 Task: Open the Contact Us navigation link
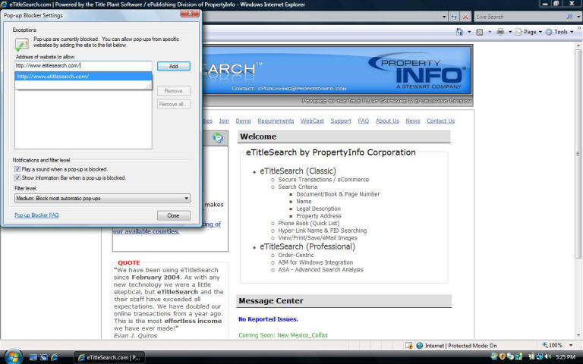440,121
